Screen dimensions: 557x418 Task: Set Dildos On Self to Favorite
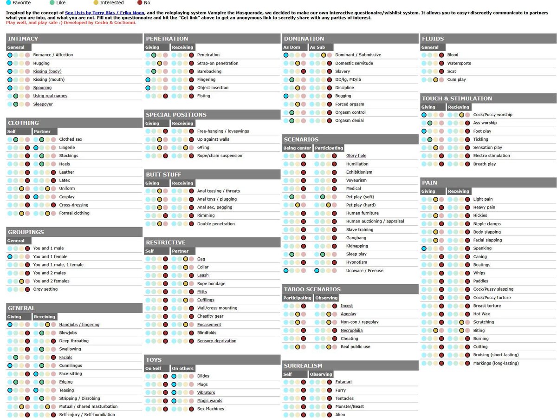click(x=148, y=376)
